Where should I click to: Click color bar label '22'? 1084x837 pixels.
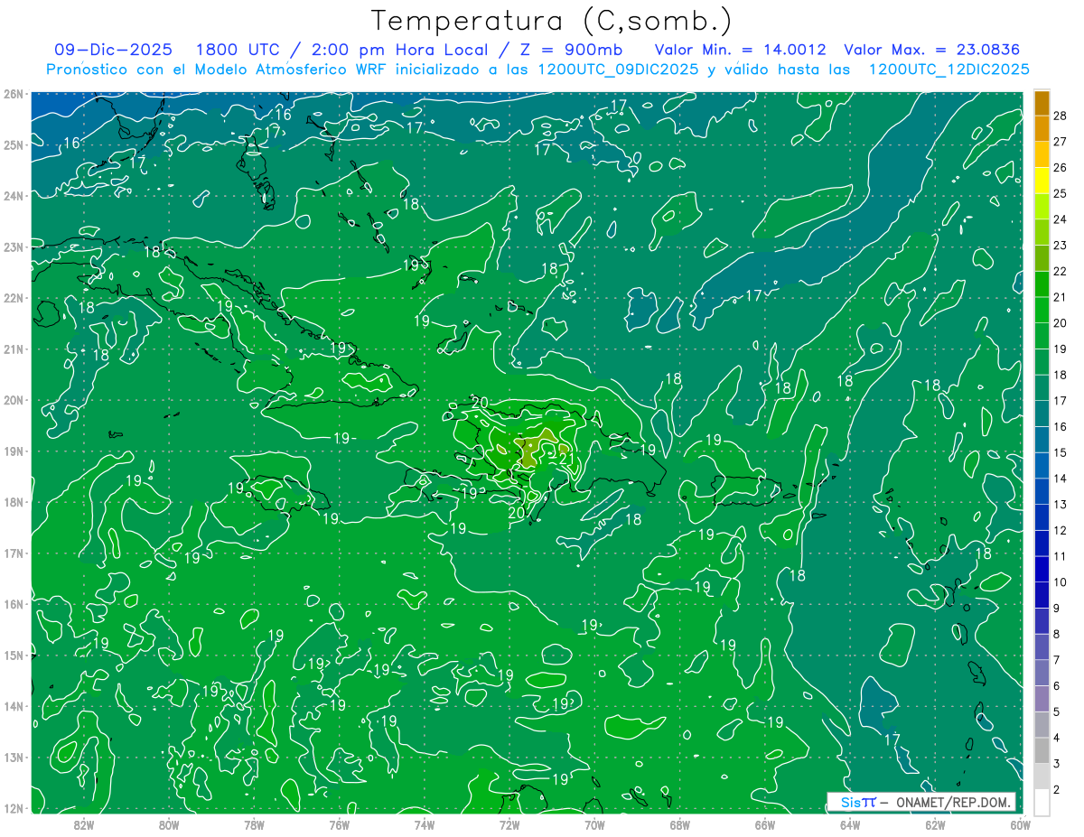1061,271
